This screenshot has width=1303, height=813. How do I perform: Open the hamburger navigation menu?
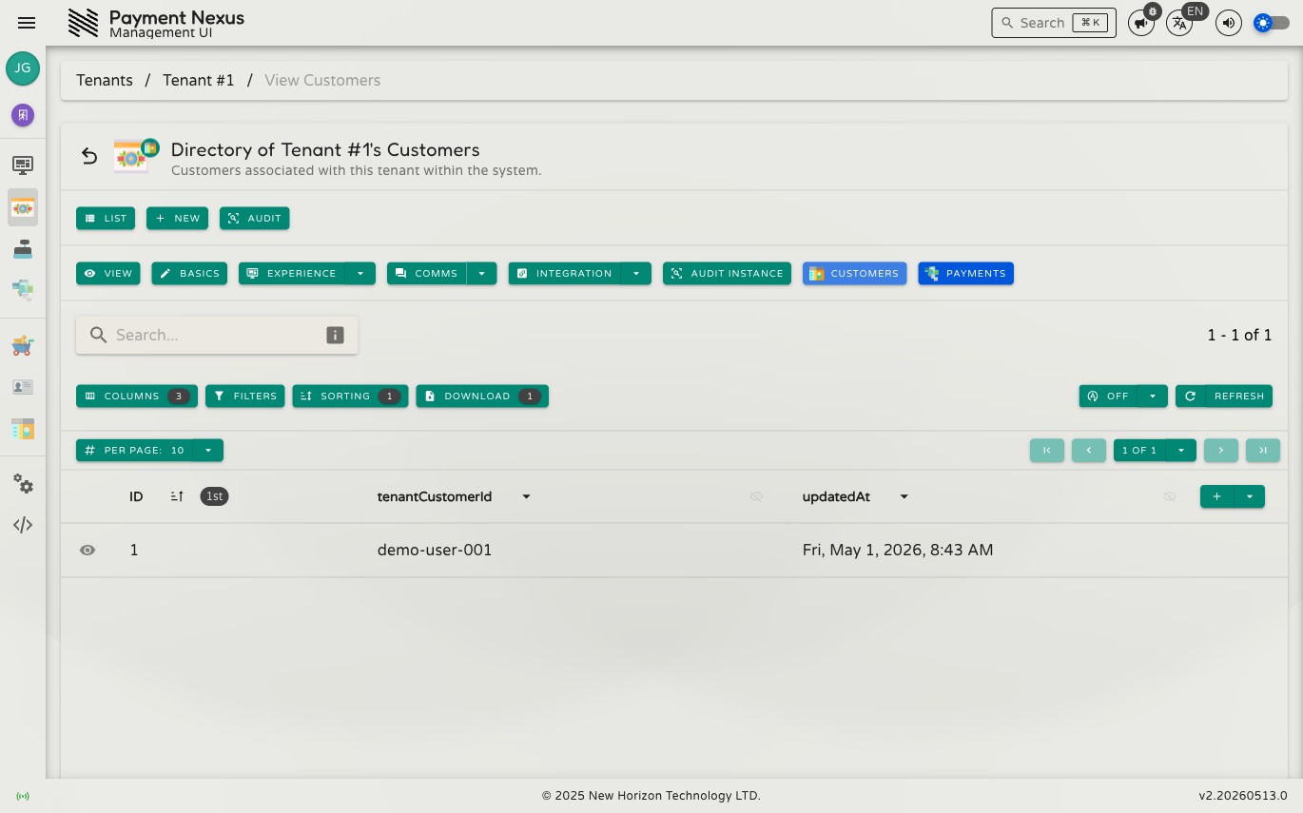click(x=27, y=23)
